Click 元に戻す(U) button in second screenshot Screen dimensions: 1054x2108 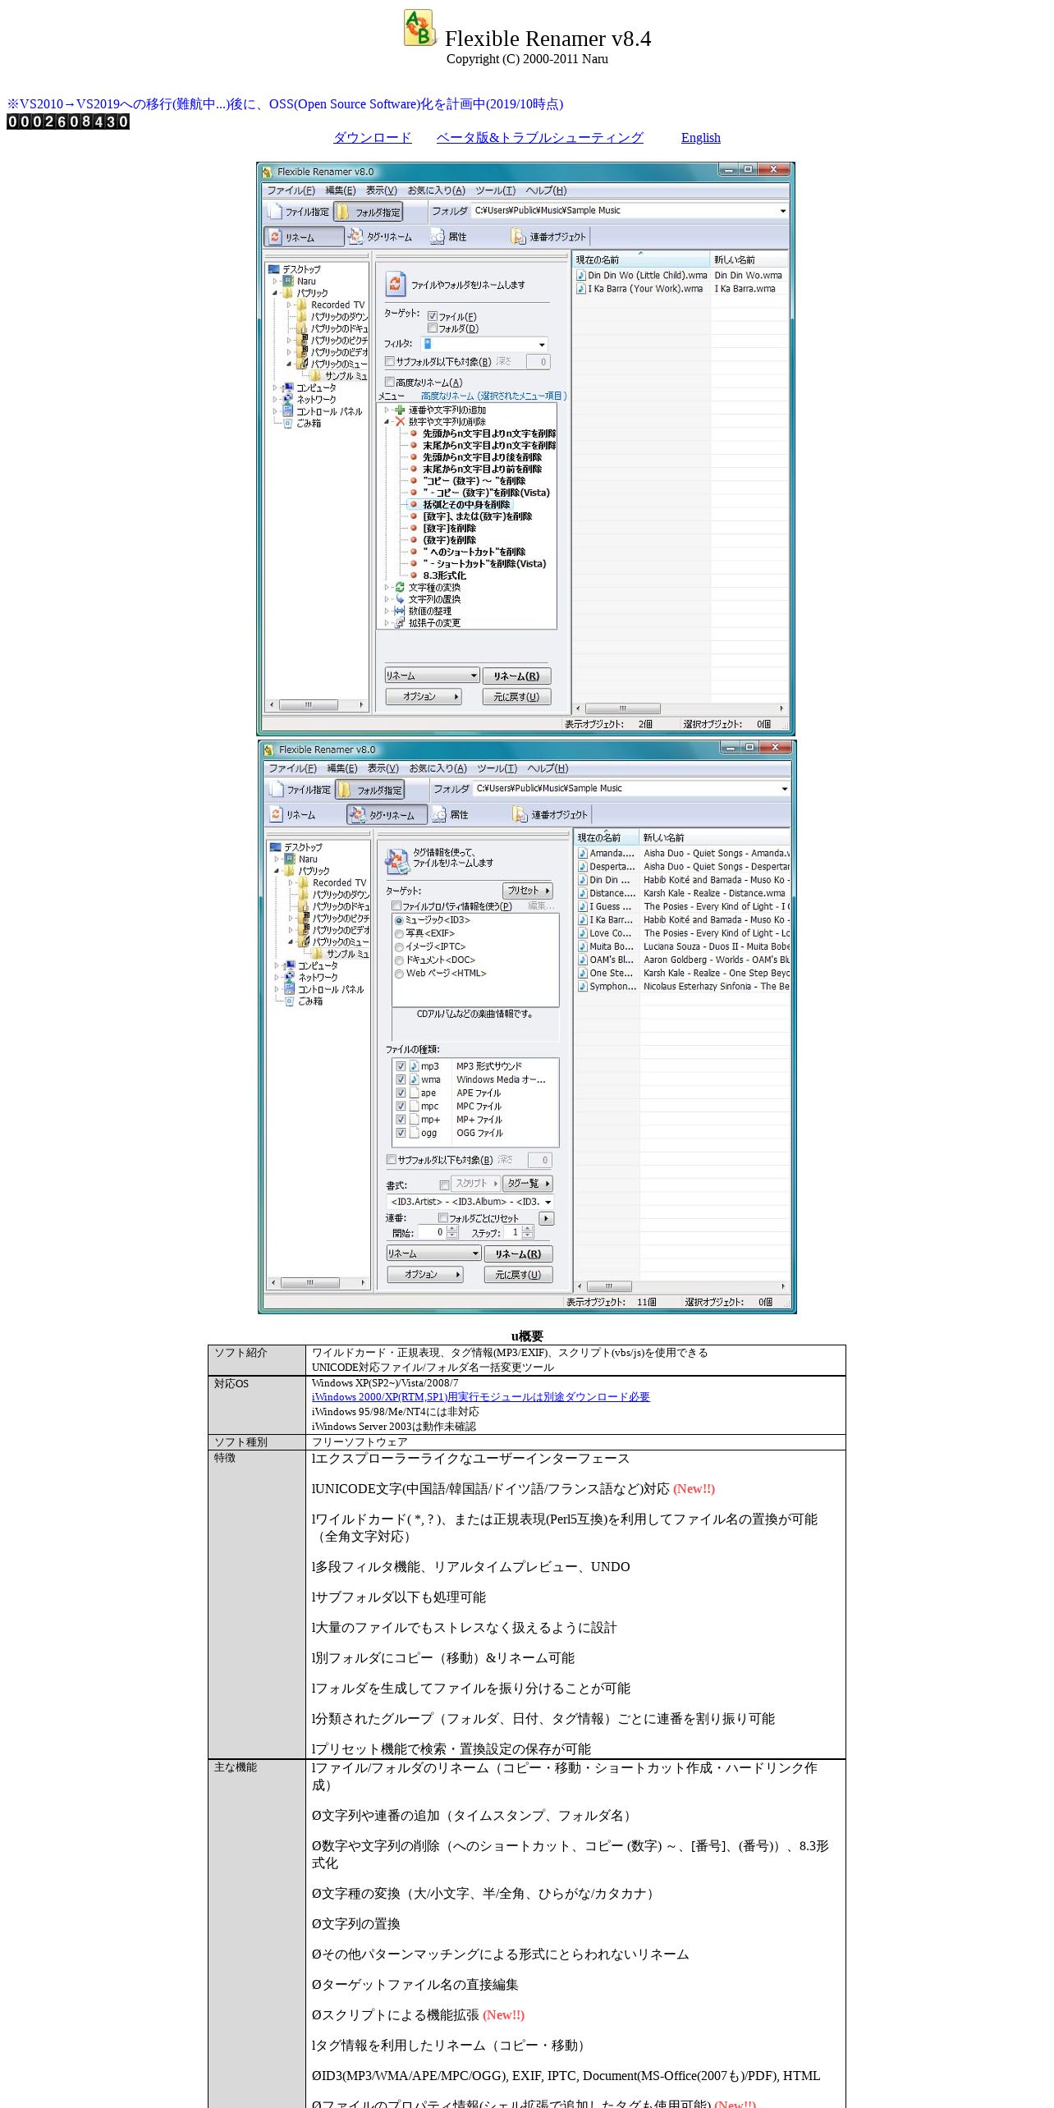(518, 1274)
